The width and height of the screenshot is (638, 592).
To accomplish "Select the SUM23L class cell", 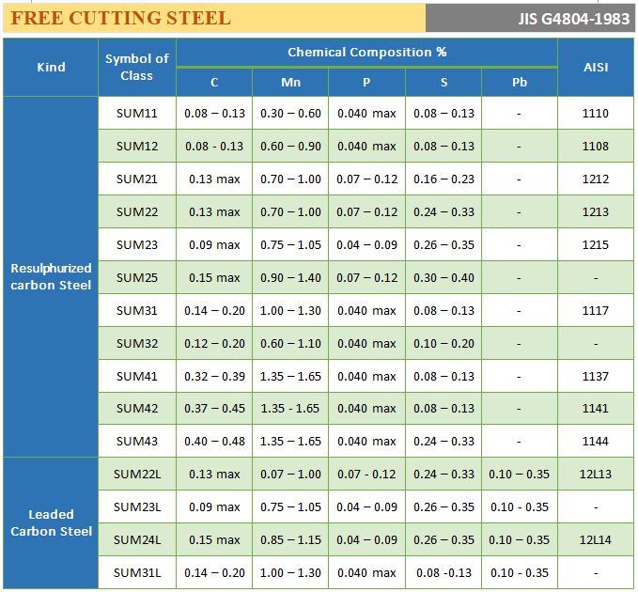I will click(137, 507).
